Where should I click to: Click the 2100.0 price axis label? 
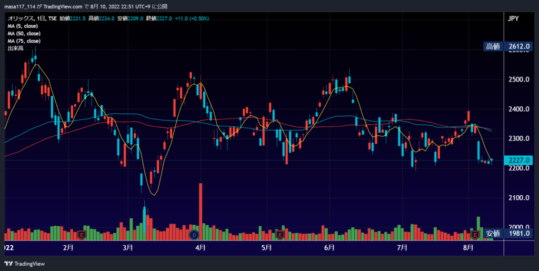[518, 198]
